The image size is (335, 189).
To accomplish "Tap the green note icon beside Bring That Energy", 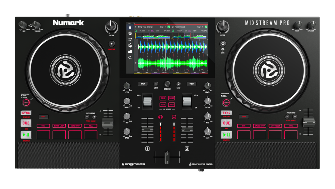I will coord(169,27).
